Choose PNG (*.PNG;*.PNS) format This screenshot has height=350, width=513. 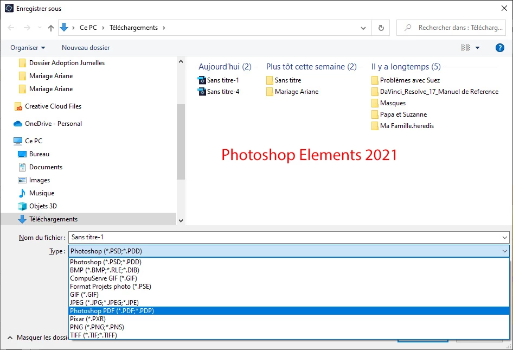(x=289, y=327)
